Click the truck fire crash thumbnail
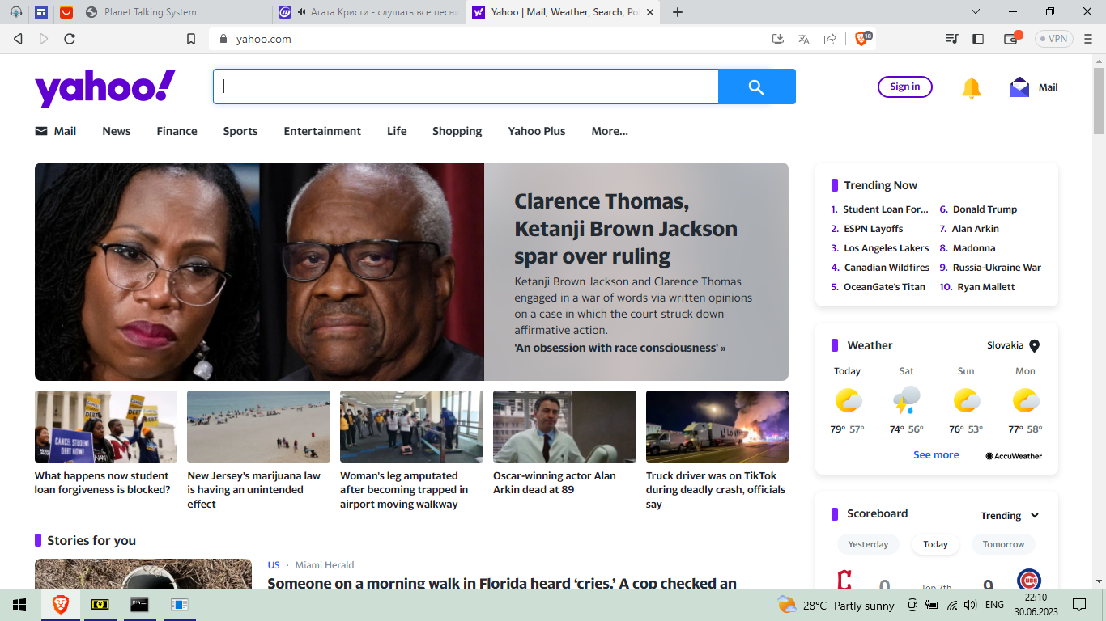 coord(717,427)
